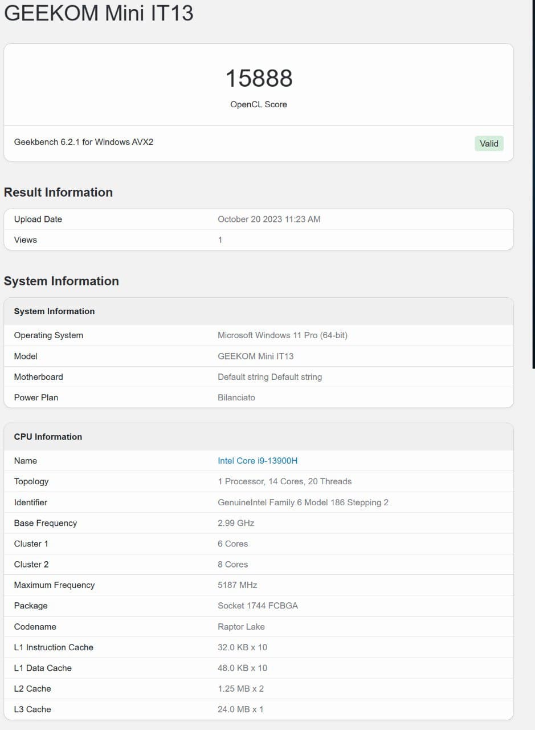Click the Upload Date label
535x730 pixels.
click(x=38, y=219)
